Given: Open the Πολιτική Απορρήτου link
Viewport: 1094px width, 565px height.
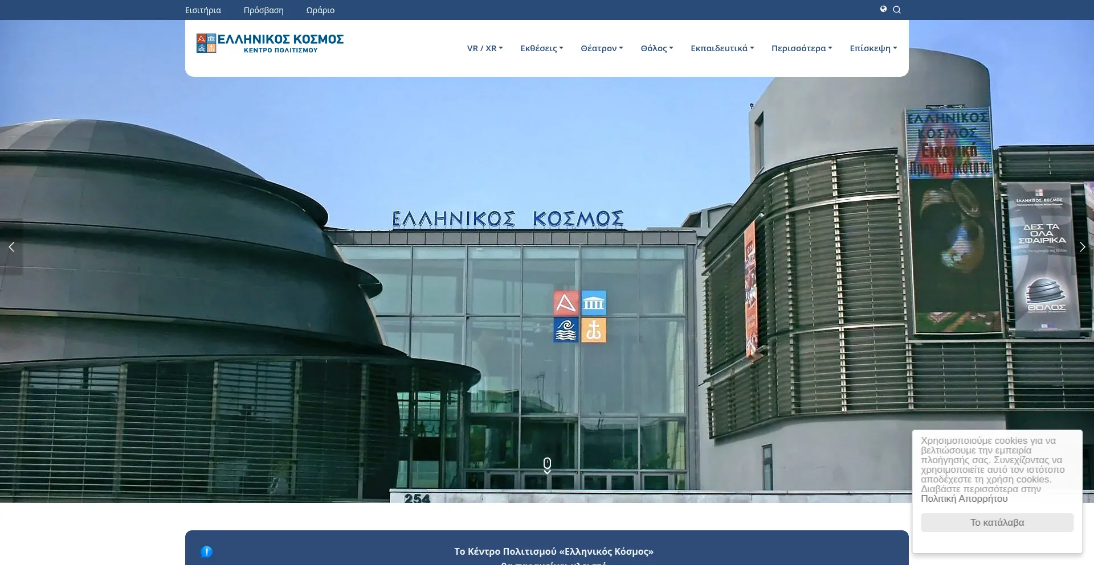Looking at the screenshot, I should (964, 498).
